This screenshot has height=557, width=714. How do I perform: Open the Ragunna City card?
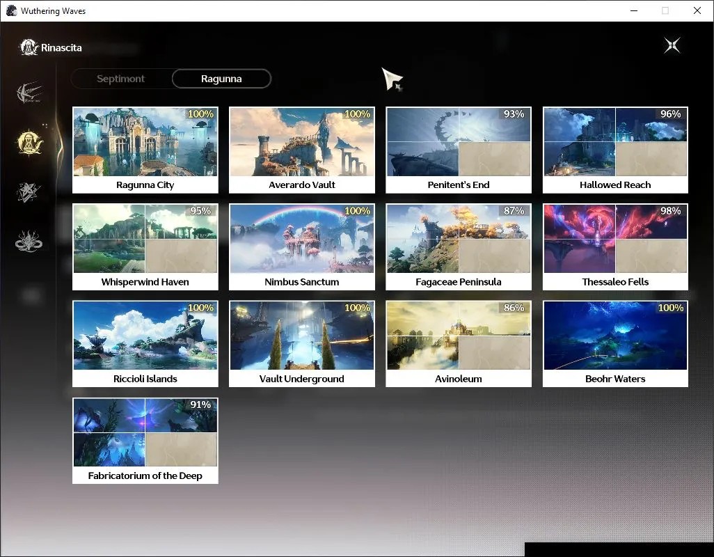(145, 150)
